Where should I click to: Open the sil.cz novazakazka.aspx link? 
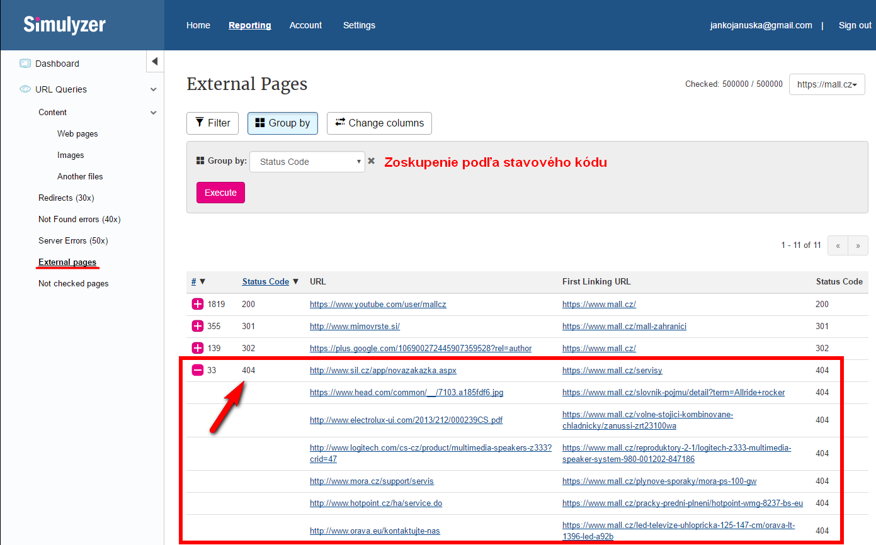[x=383, y=370]
